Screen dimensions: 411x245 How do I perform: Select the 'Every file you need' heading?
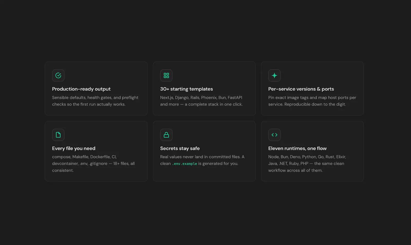tap(74, 148)
